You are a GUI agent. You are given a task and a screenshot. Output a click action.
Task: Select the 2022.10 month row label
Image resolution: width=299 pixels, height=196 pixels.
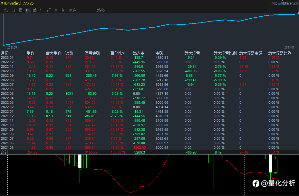(x=7, y=71)
